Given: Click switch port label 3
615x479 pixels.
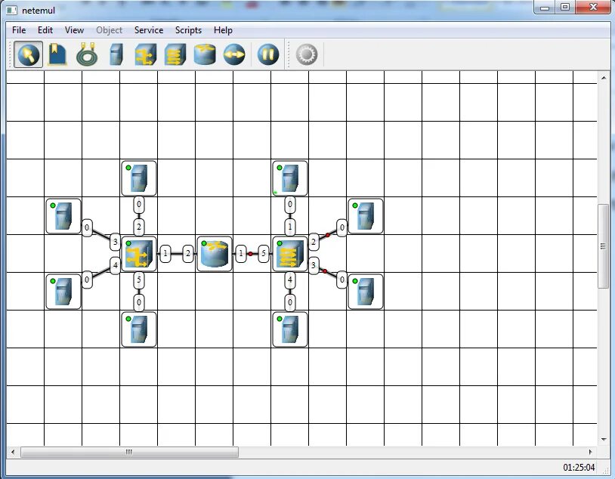Looking at the screenshot, I should (x=314, y=266).
